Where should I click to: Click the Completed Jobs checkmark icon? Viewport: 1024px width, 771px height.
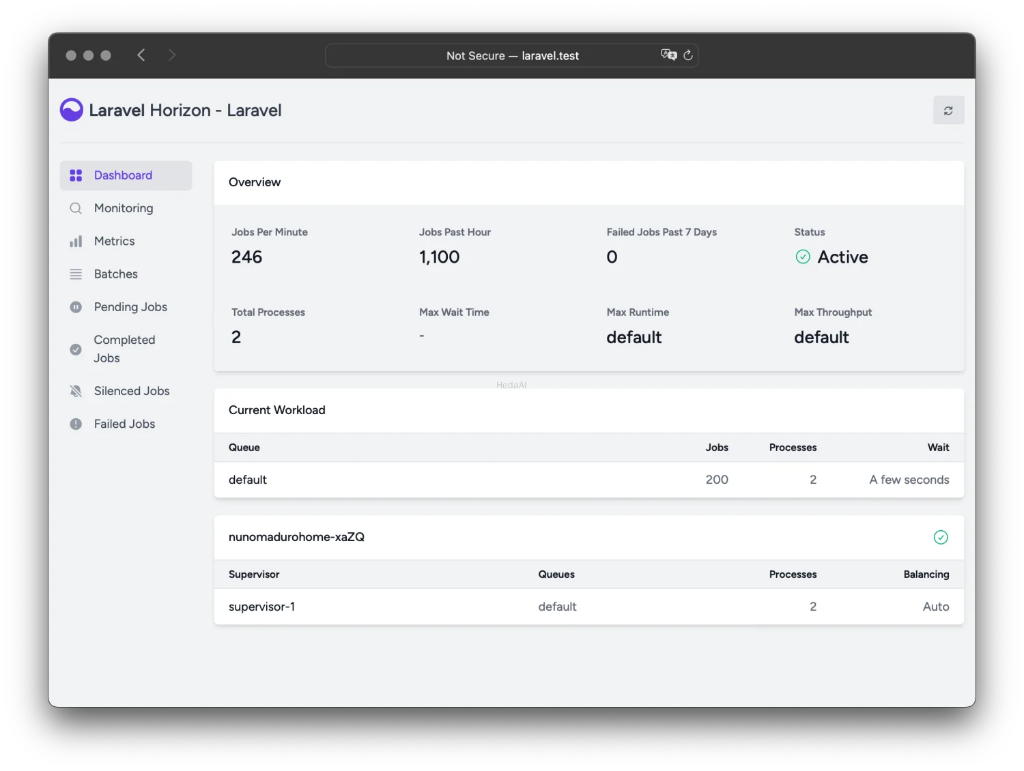click(x=76, y=349)
